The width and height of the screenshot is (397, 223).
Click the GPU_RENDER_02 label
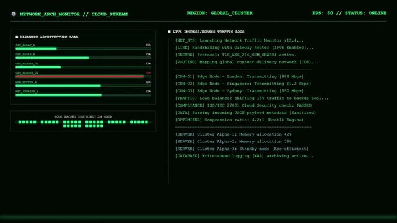point(27,73)
